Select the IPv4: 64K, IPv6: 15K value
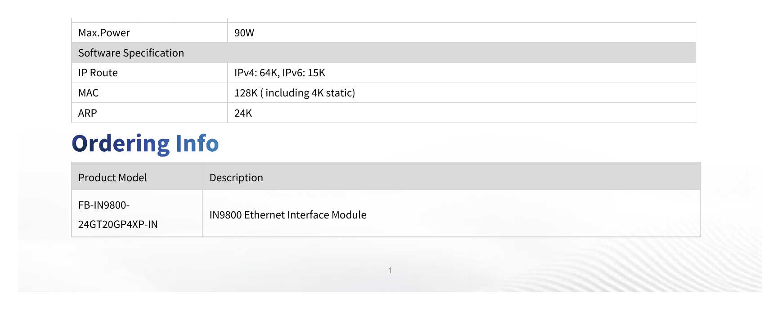This screenshot has height=310, width=780. tap(280, 73)
